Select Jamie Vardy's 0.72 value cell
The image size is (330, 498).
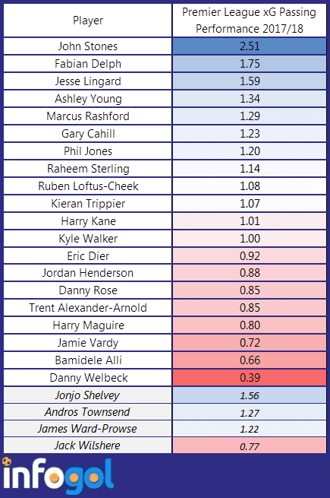[x=249, y=343]
